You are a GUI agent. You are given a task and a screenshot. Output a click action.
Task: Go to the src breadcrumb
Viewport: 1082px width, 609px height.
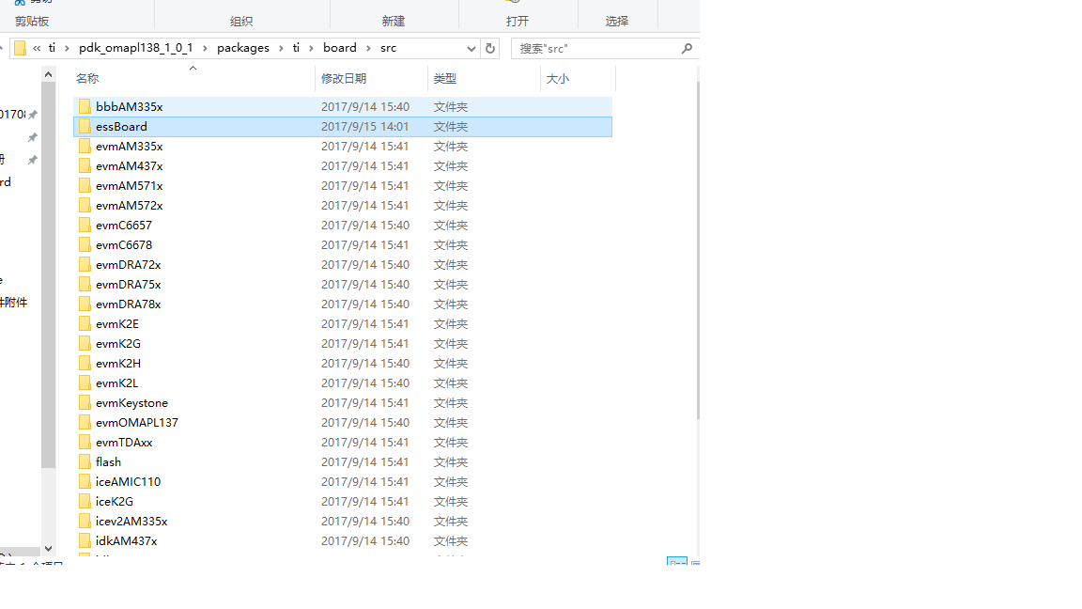pyautogui.click(x=389, y=48)
